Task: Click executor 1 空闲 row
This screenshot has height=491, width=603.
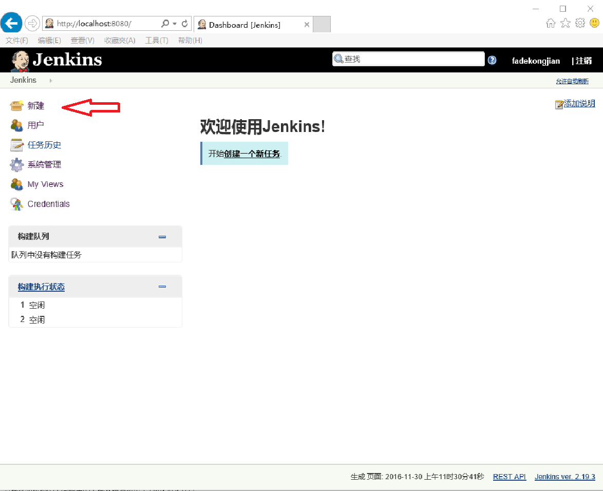Action: click(x=95, y=305)
